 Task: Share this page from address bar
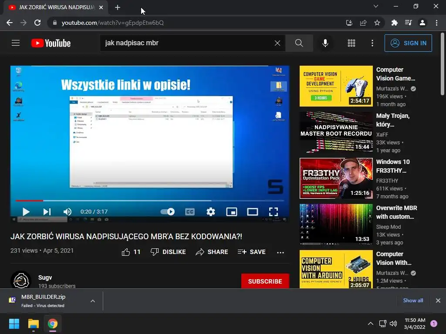tap(363, 23)
